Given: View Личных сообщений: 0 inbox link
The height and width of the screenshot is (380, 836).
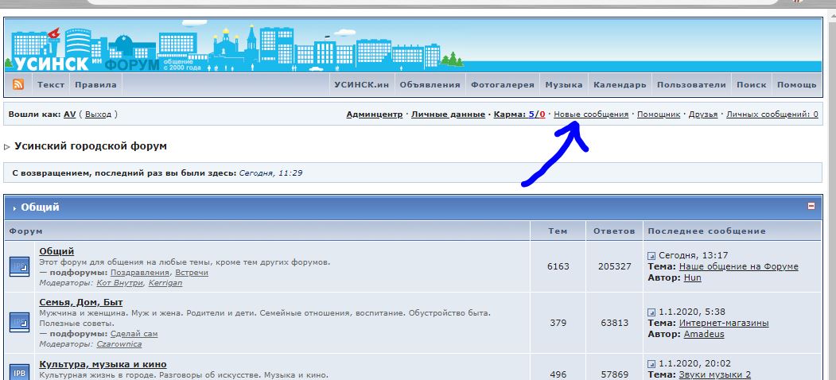Looking at the screenshot, I should 772,114.
